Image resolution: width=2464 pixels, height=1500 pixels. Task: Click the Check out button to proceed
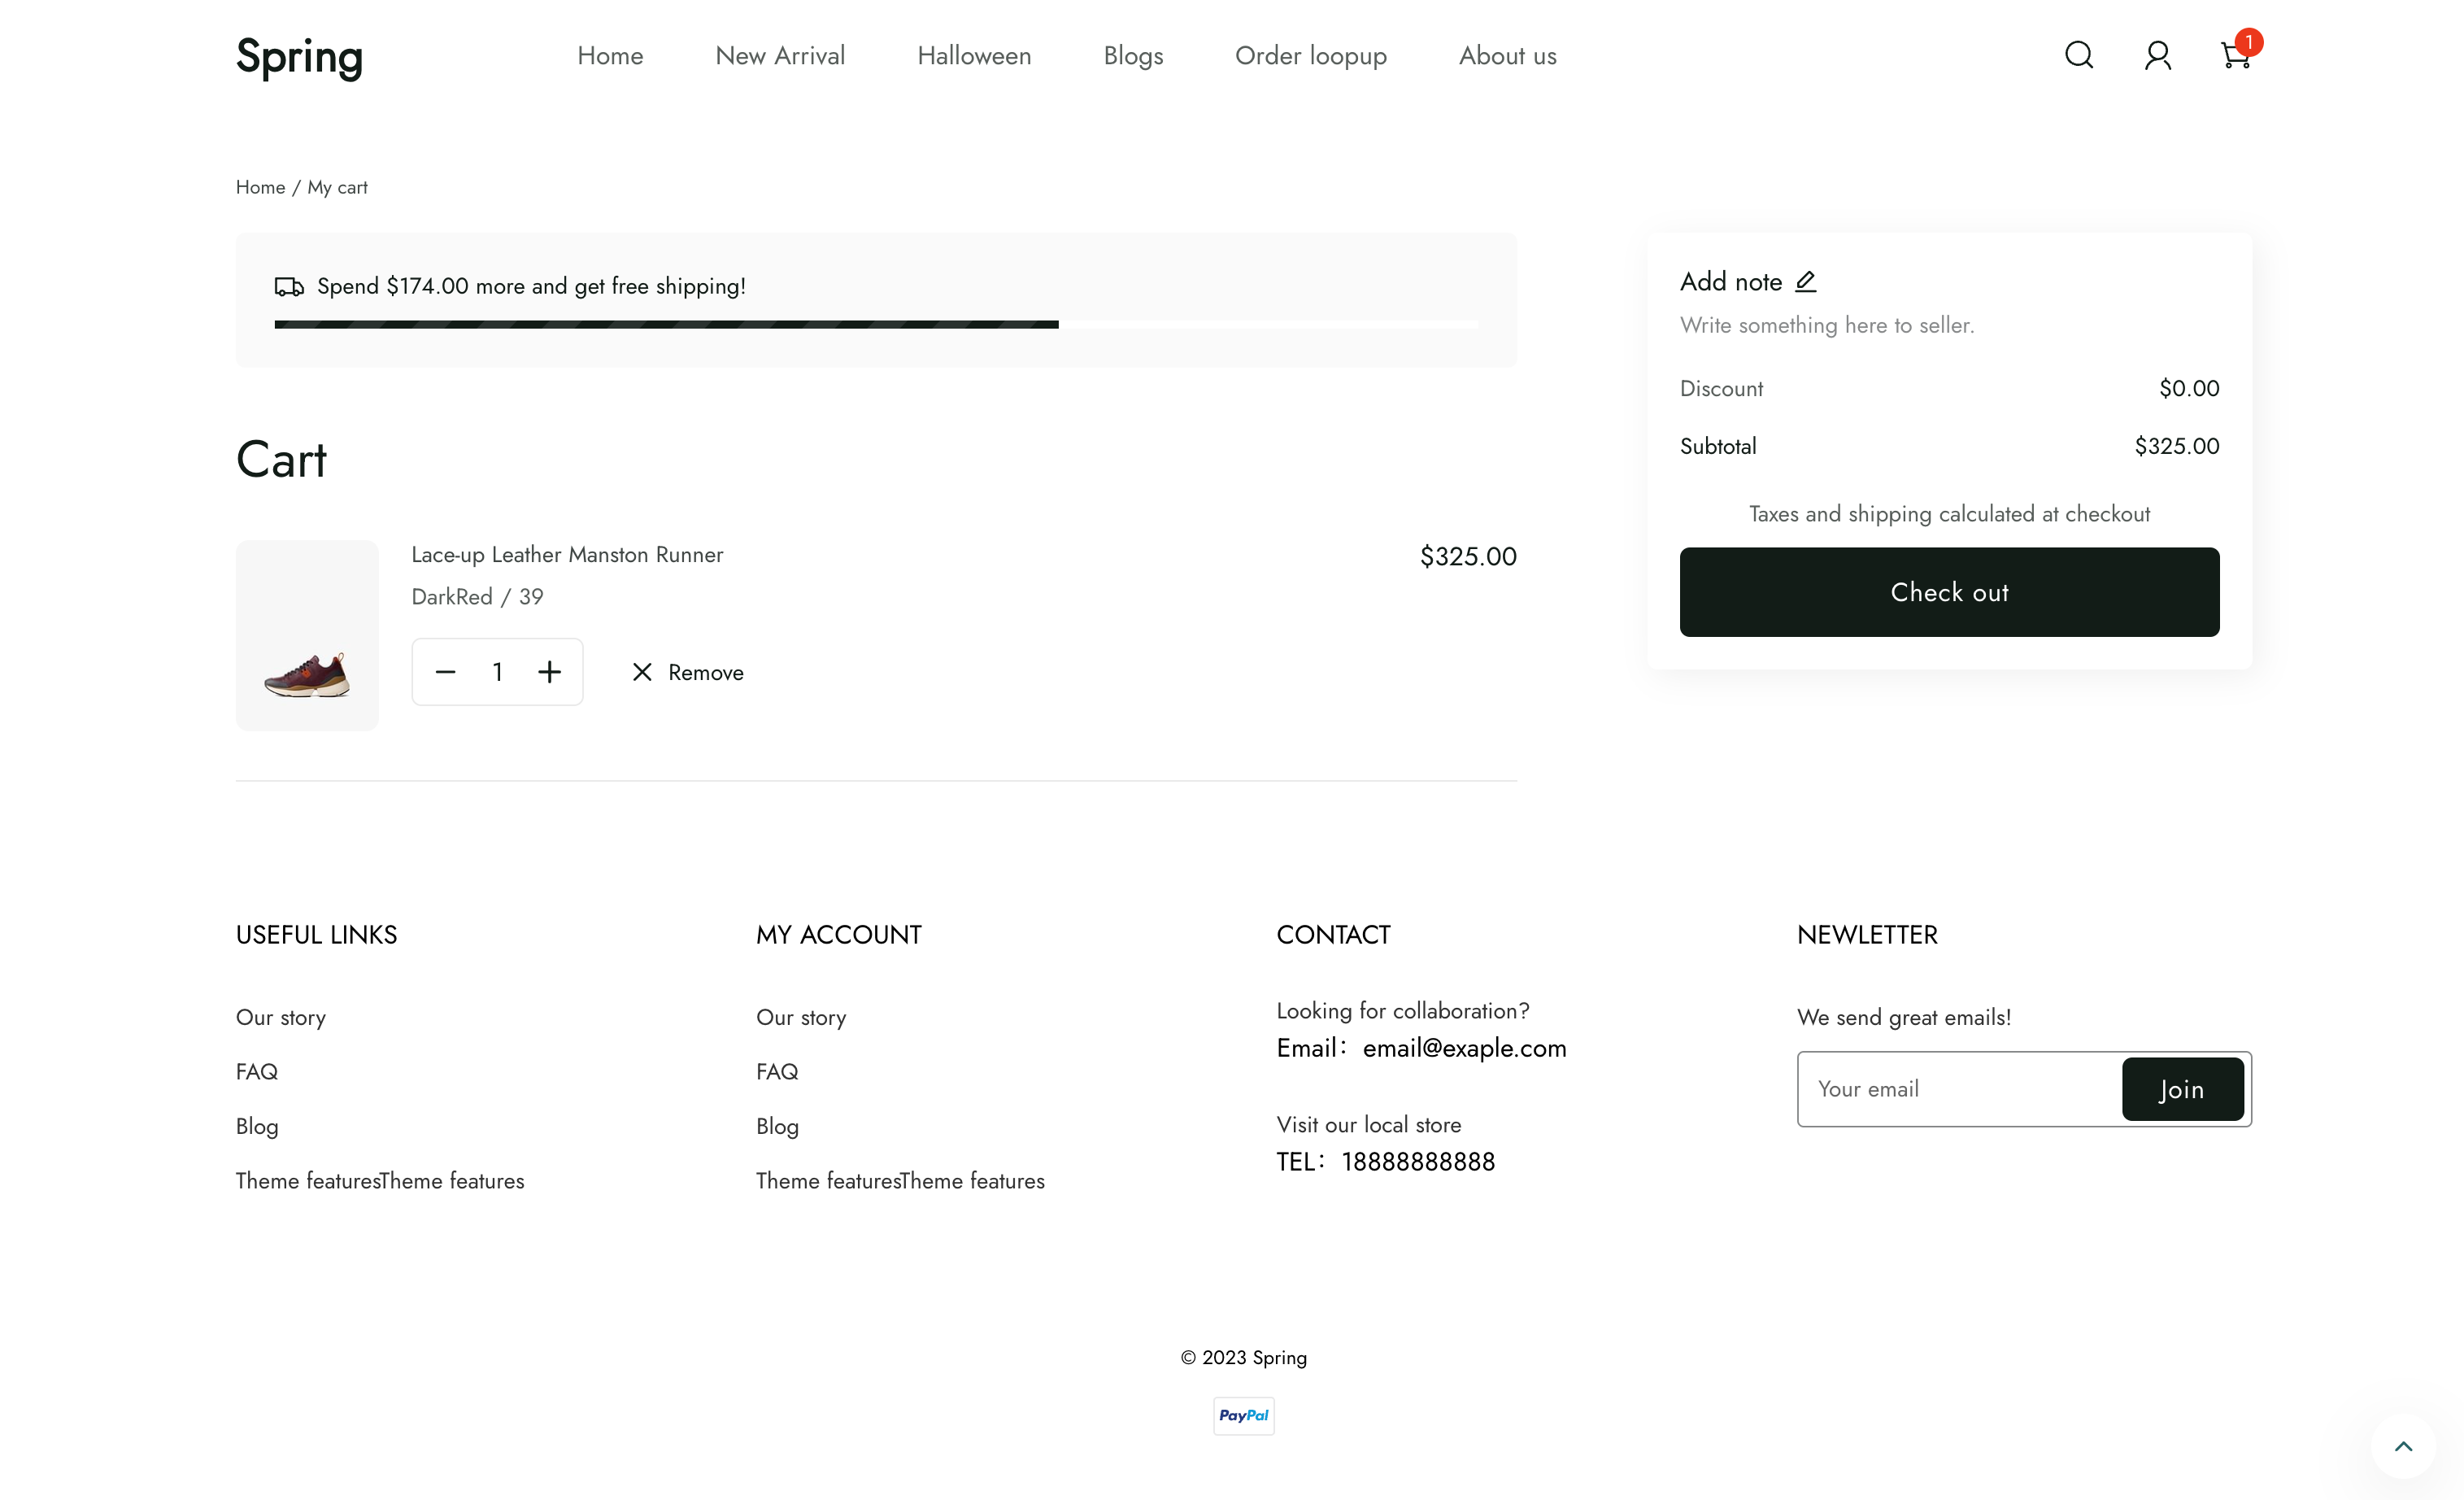coord(1948,591)
